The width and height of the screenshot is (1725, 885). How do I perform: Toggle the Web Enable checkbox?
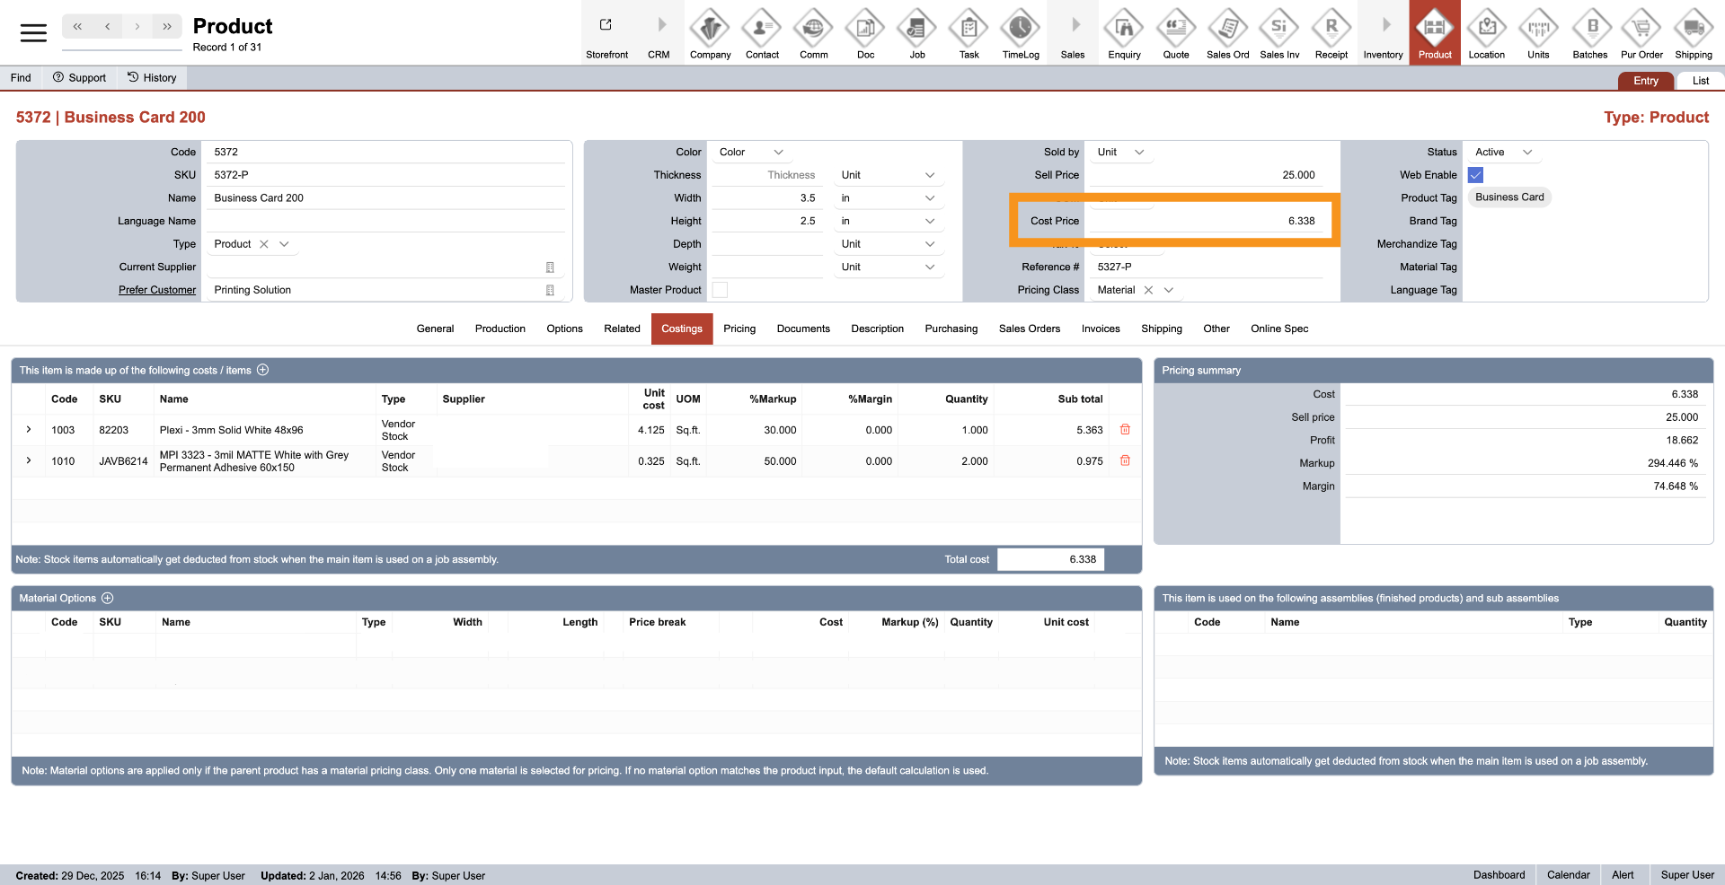click(x=1475, y=175)
